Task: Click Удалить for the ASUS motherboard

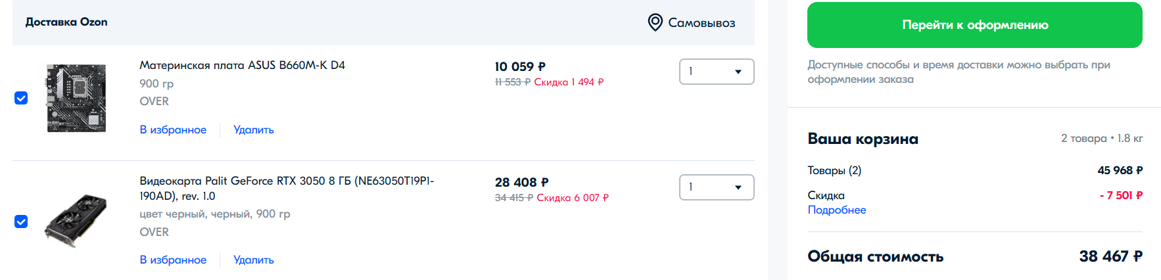Action: [x=254, y=130]
